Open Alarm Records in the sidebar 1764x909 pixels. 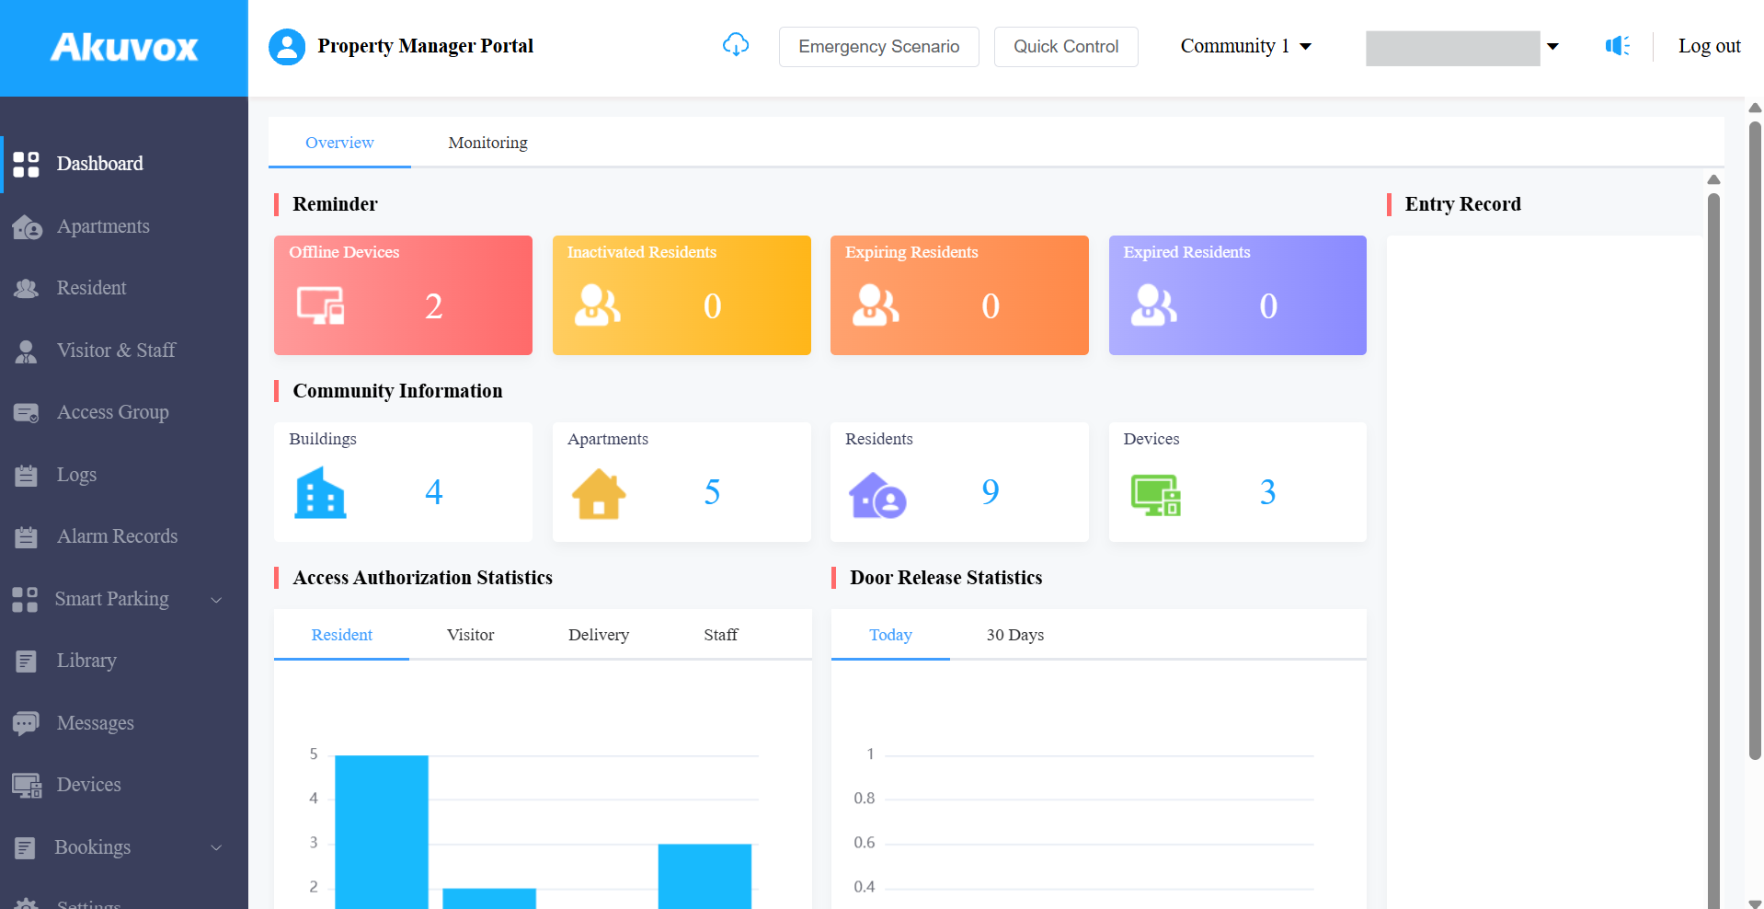pyautogui.click(x=117, y=536)
